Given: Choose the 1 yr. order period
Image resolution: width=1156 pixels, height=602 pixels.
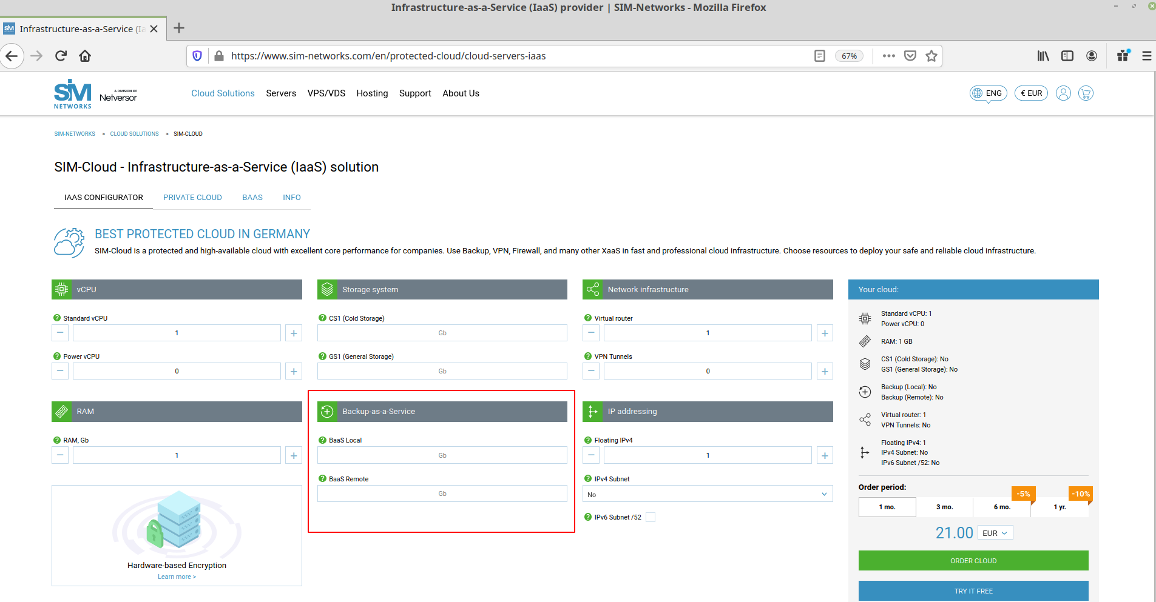Looking at the screenshot, I should [x=1060, y=507].
